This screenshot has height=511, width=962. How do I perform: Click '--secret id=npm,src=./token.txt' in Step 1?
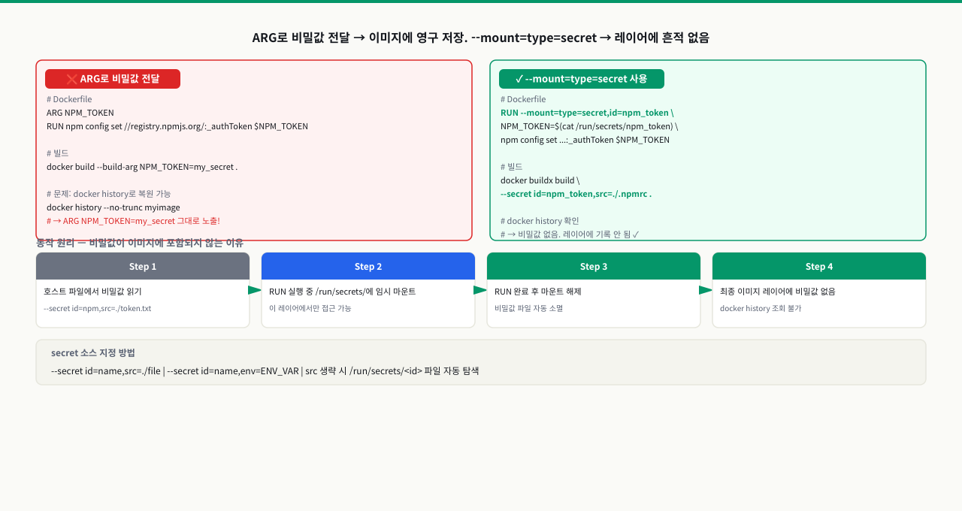tap(98, 308)
